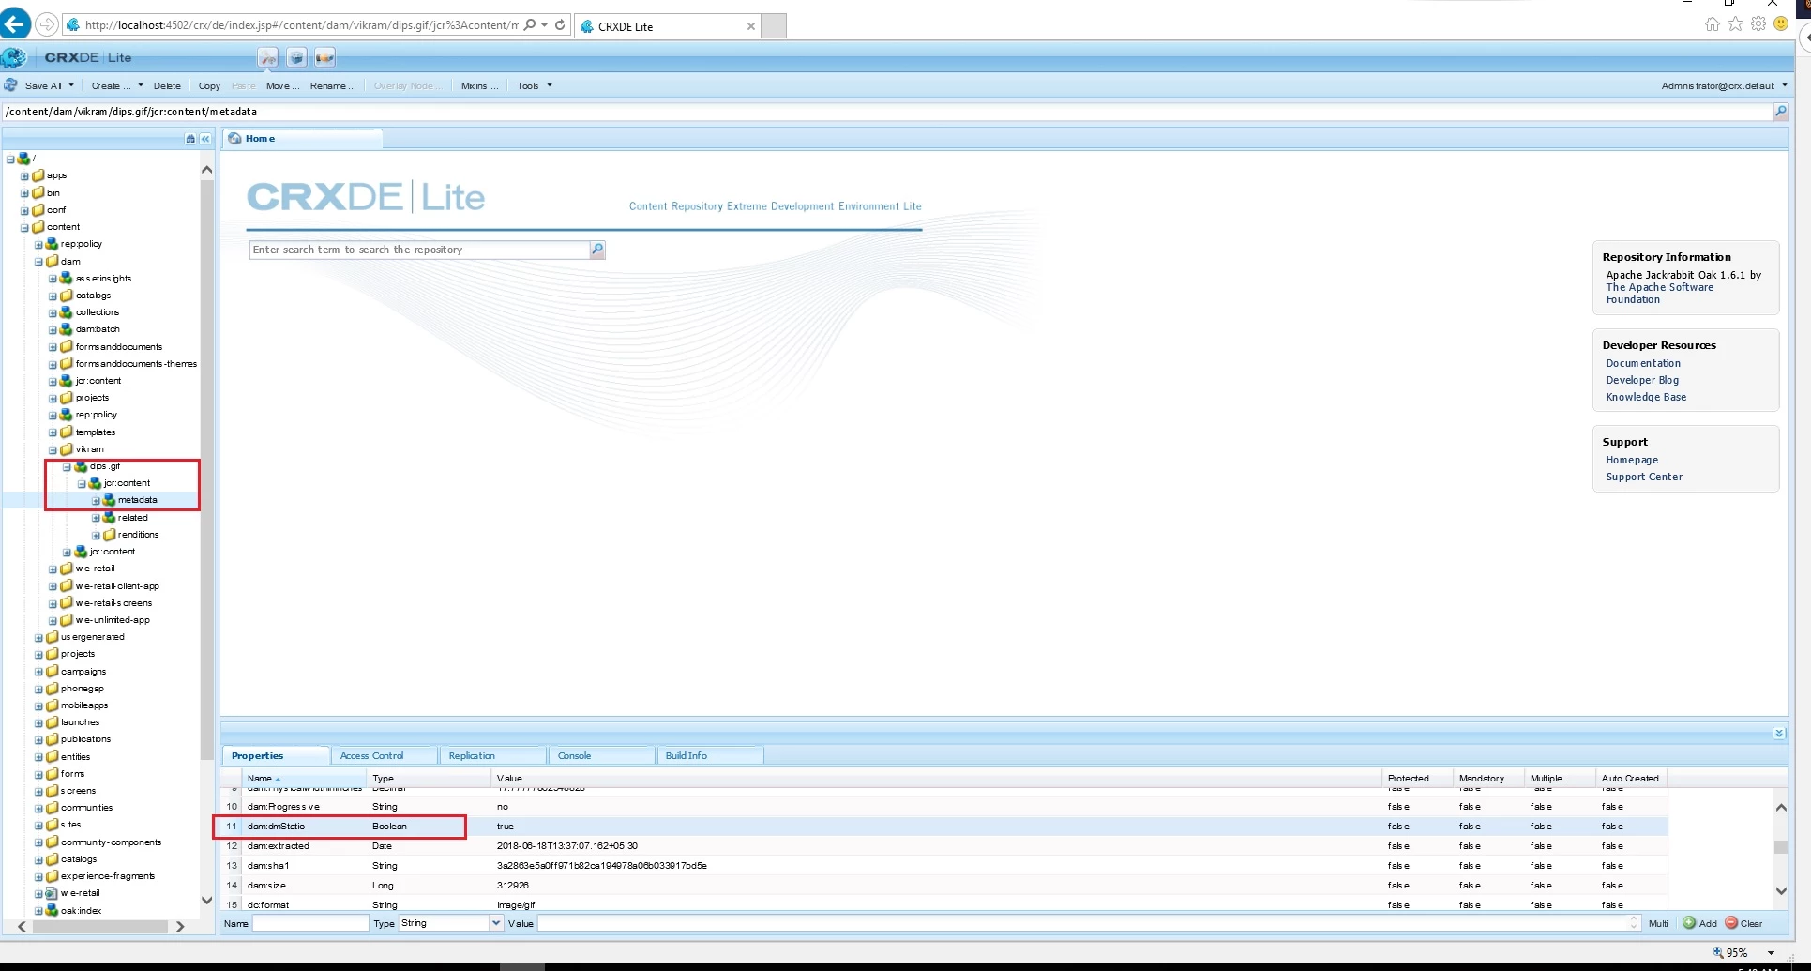Click Mixins in the toolbar
1811x971 pixels.
(479, 85)
